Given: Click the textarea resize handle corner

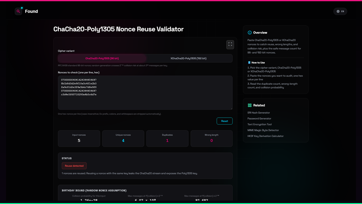Looking at the screenshot, I should click(231, 108).
